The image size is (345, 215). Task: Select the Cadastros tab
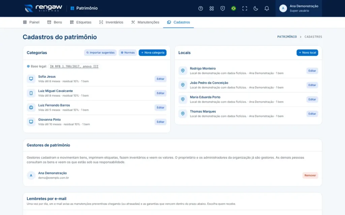[x=179, y=22]
